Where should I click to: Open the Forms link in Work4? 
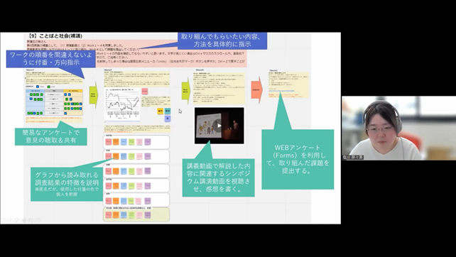[x=281, y=91]
